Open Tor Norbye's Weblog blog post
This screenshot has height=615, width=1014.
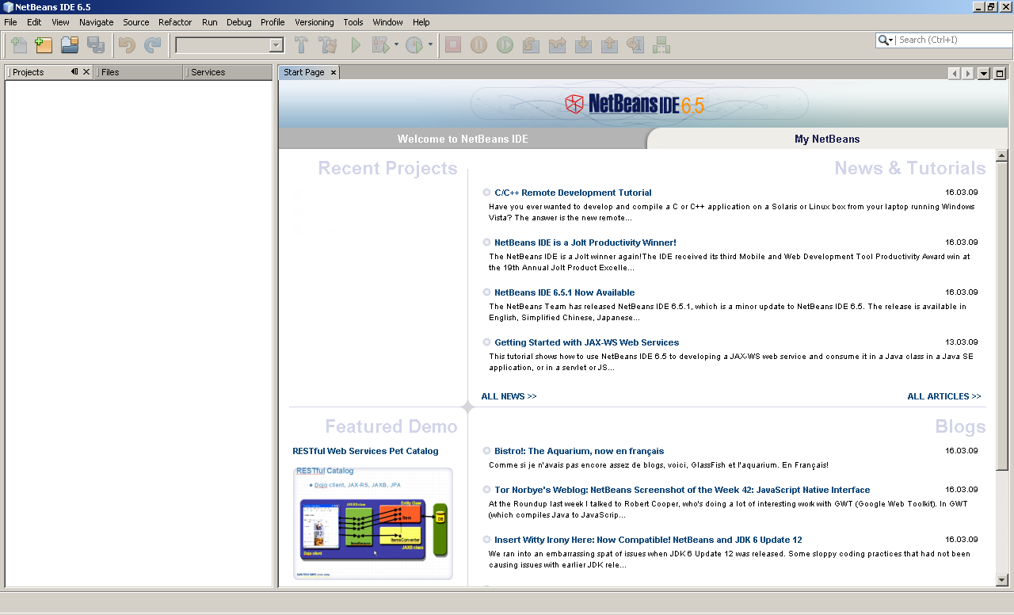click(x=682, y=490)
